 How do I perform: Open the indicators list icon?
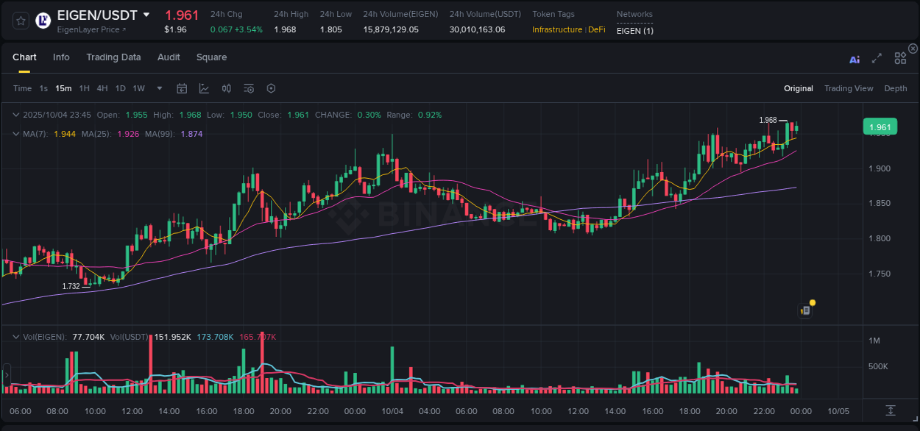tap(249, 88)
